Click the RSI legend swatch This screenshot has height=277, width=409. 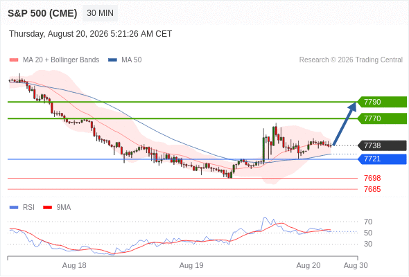coord(14,208)
